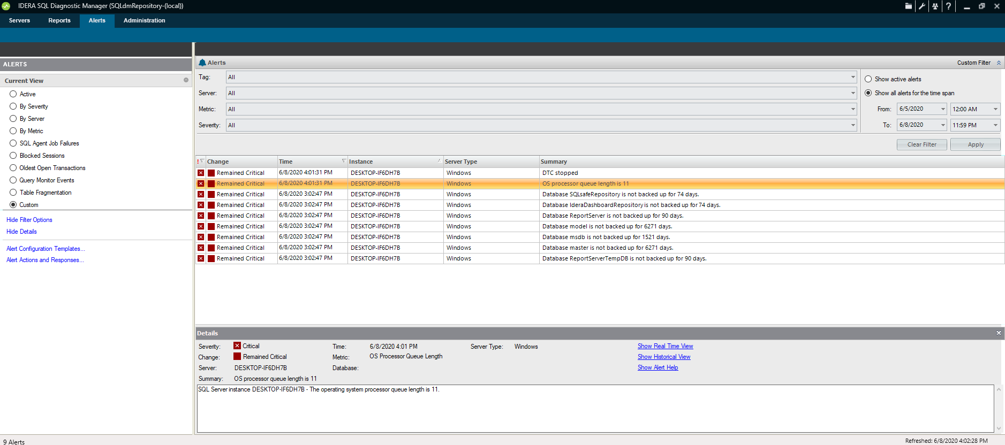Select Table Fragmentation view
This screenshot has height=445, width=1005.
(x=13, y=192)
